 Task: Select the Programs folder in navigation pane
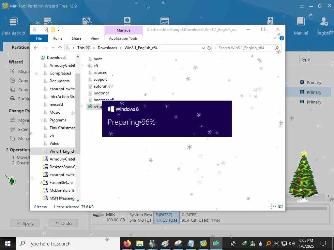58,120
